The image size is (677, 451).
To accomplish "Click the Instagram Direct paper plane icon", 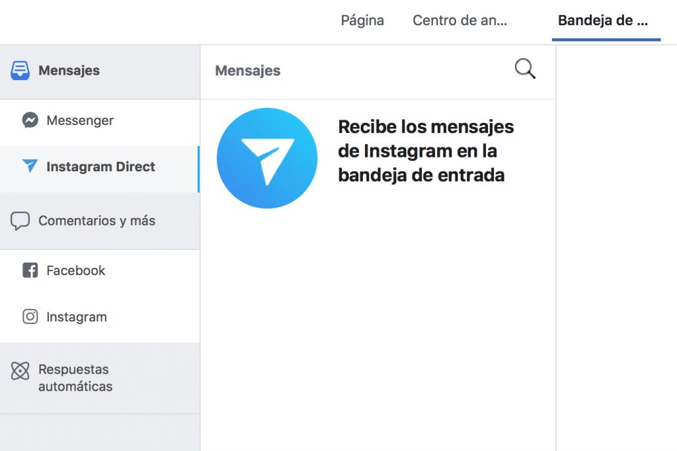I will click(x=30, y=166).
